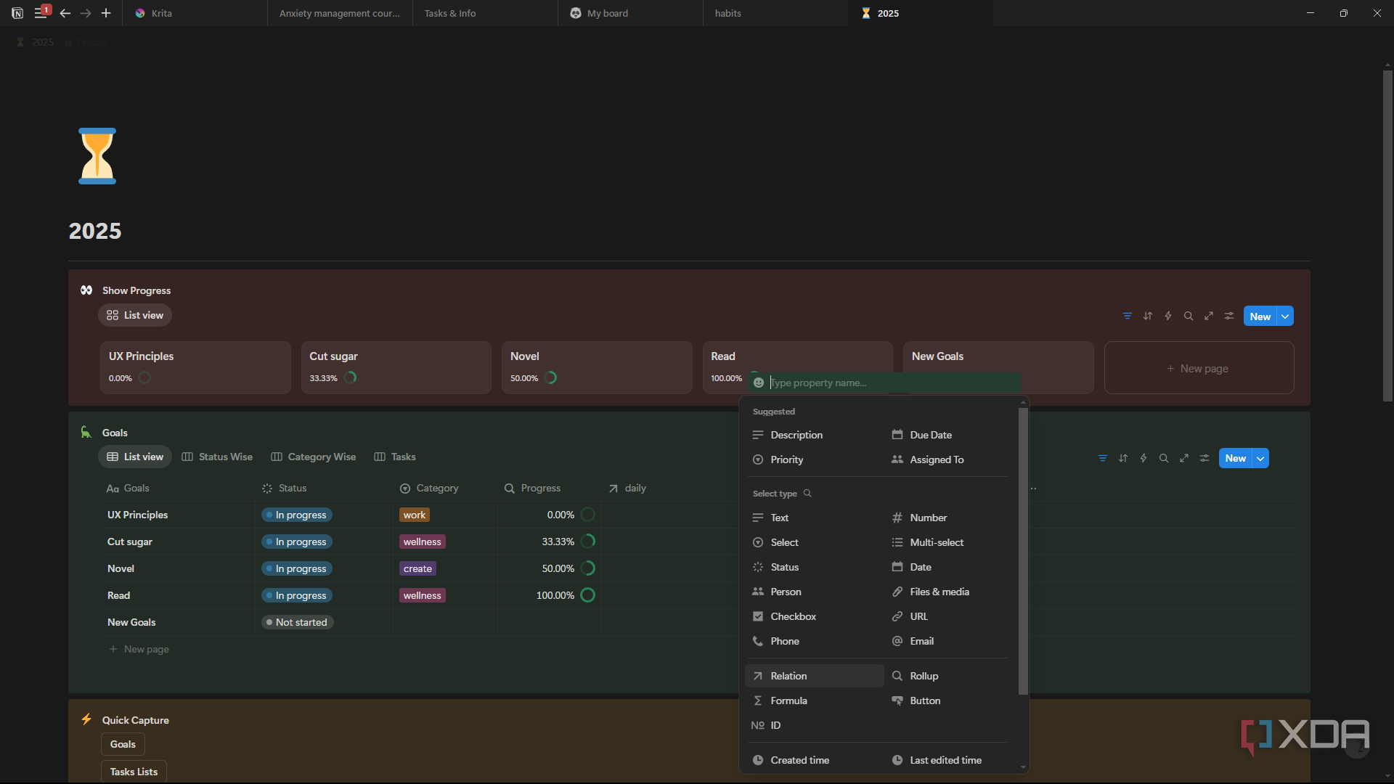
Task: Add New page card in gallery
Action: click(x=1199, y=368)
